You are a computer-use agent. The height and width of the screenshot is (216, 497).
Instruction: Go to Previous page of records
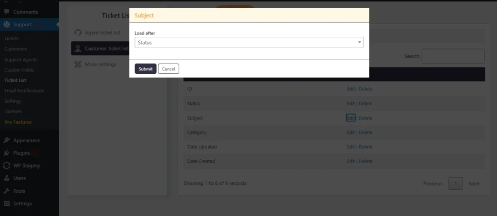432,183
